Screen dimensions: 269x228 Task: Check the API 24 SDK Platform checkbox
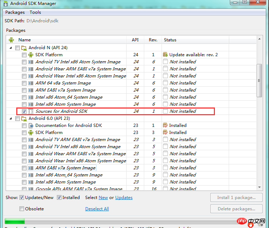(24, 55)
